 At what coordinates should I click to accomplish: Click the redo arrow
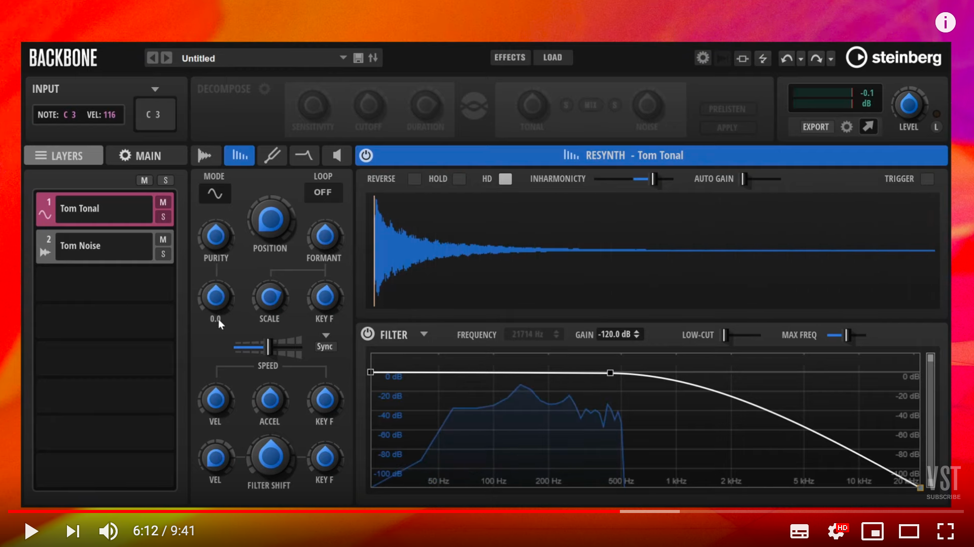[x=816, y=58]
